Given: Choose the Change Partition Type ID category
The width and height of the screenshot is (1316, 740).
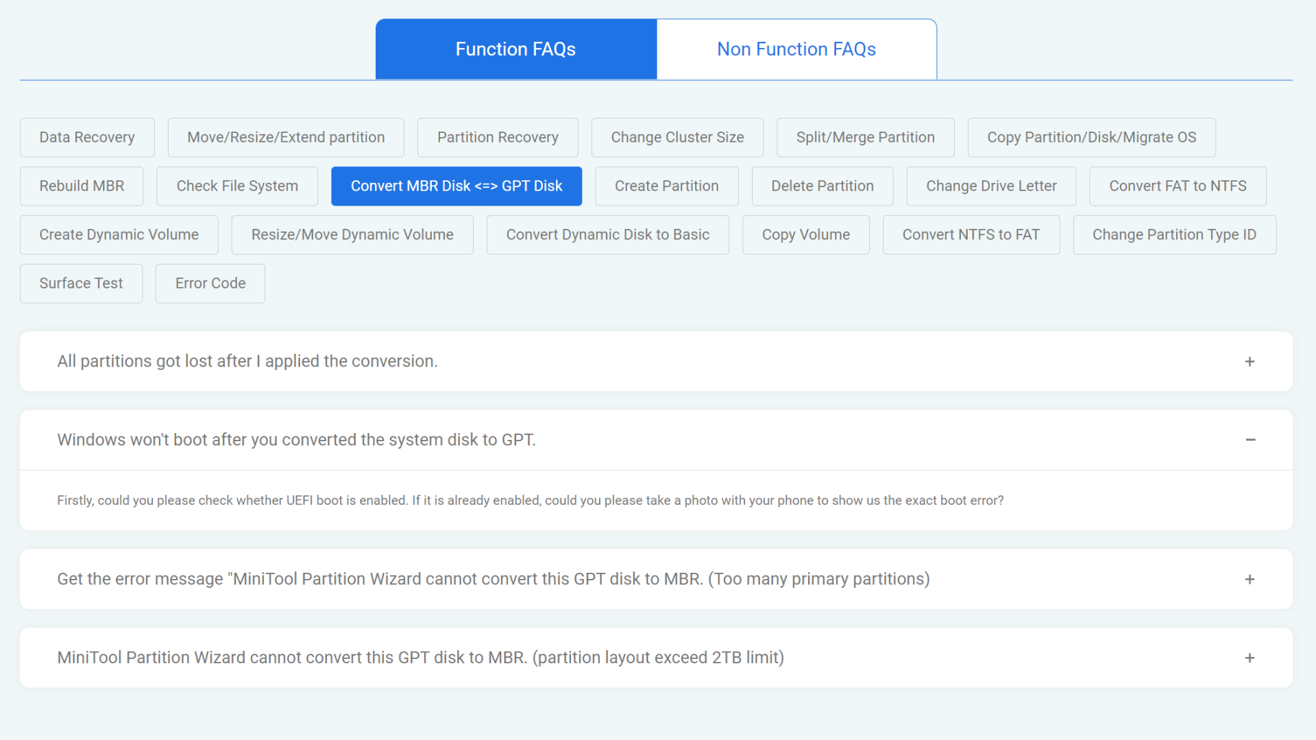Looking at the screenshot, I should 1173,235.
